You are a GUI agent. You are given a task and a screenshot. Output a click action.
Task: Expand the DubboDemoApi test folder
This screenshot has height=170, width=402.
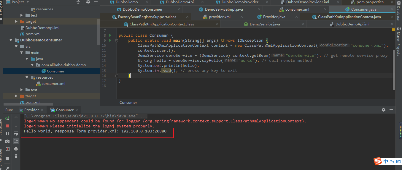pos(22,15)
